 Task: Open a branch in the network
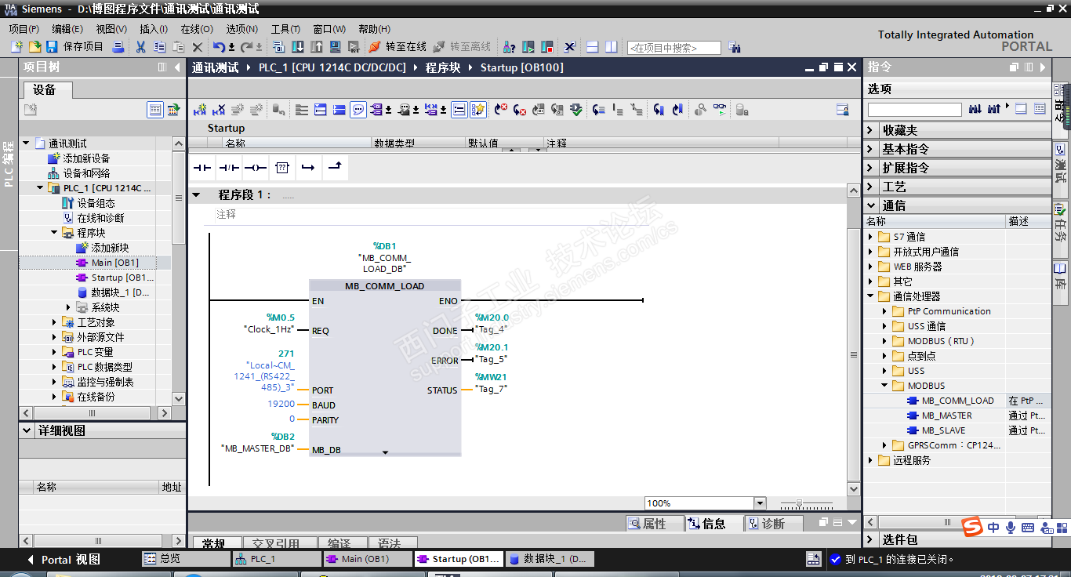[309, 168]
